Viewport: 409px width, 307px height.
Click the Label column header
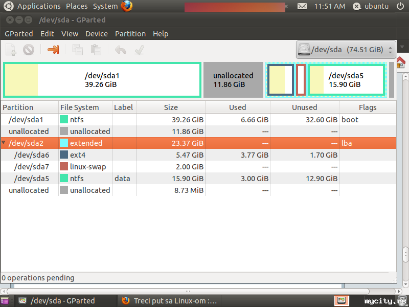pyautogui.click(x=124, y=107)
